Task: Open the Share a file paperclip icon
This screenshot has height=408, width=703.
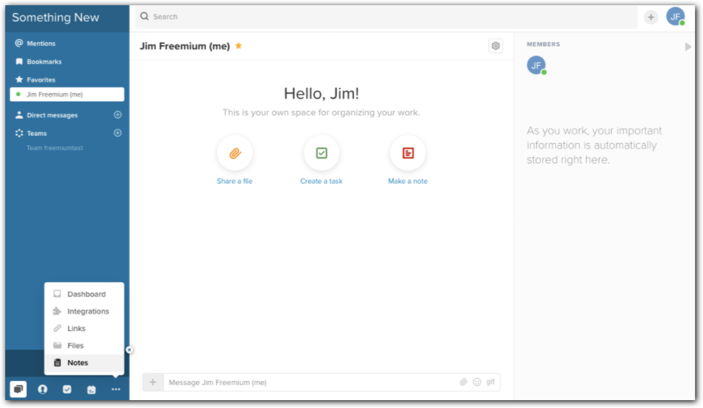Action: [x=234, y=153]
